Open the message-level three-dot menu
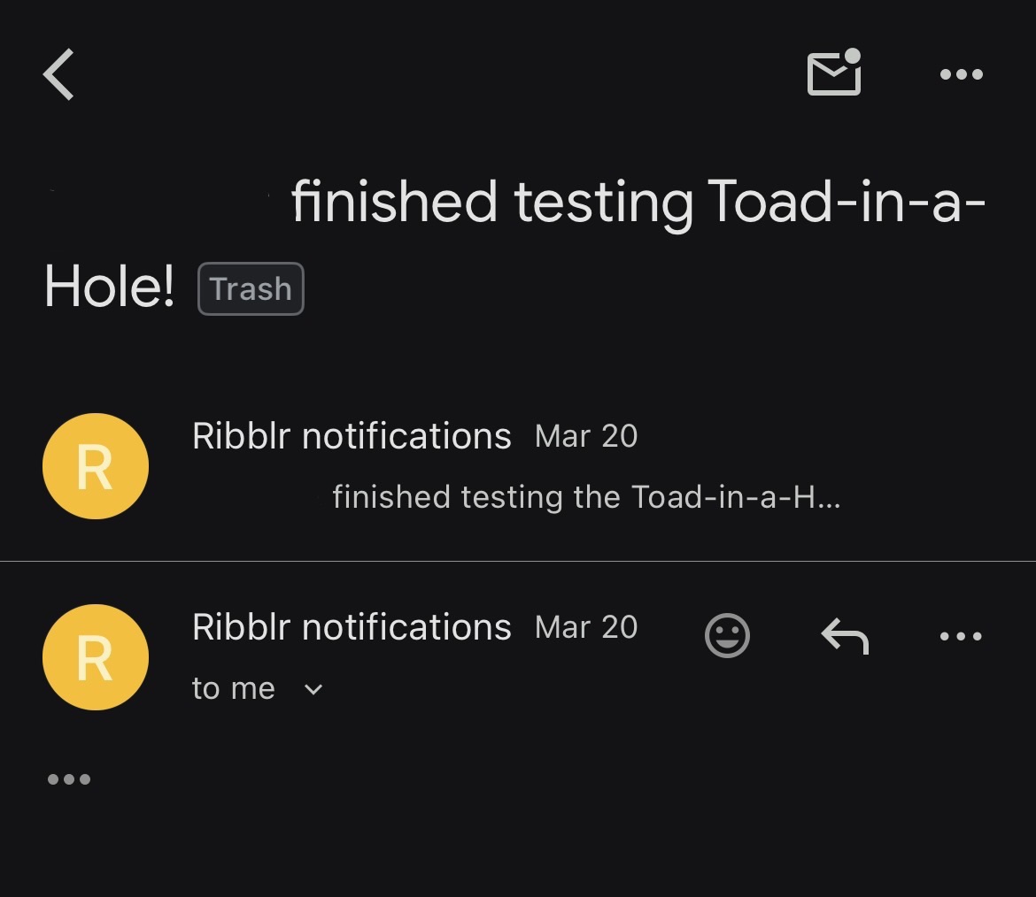 pos(962,636)
